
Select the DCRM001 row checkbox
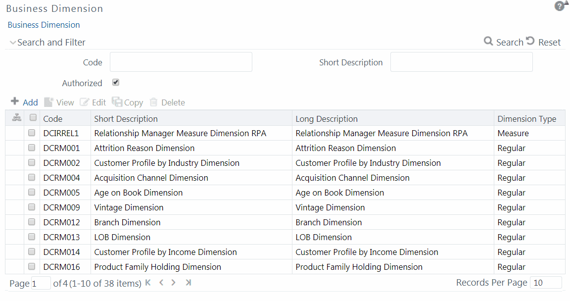pyautogui.click(x=32, y=148)
